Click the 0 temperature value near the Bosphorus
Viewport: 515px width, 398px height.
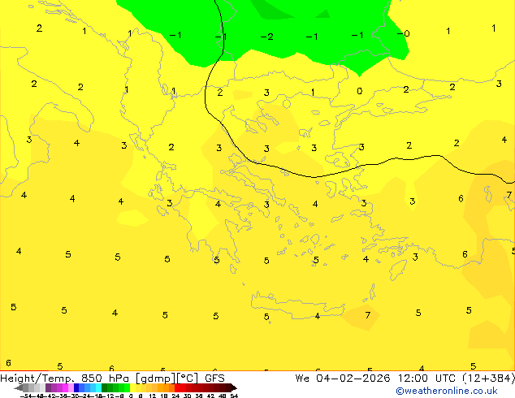tap(360, 91)
